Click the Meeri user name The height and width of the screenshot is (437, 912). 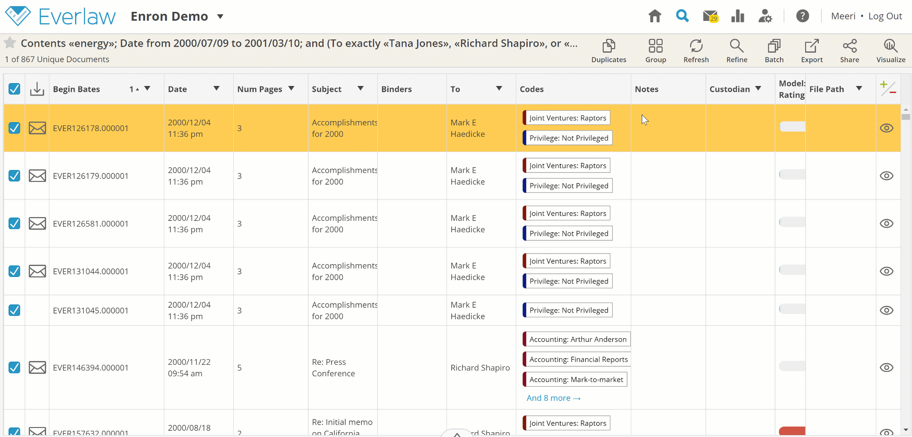tap(843, 16)
